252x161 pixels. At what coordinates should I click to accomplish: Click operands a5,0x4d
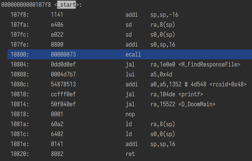(x=161, y=74)
